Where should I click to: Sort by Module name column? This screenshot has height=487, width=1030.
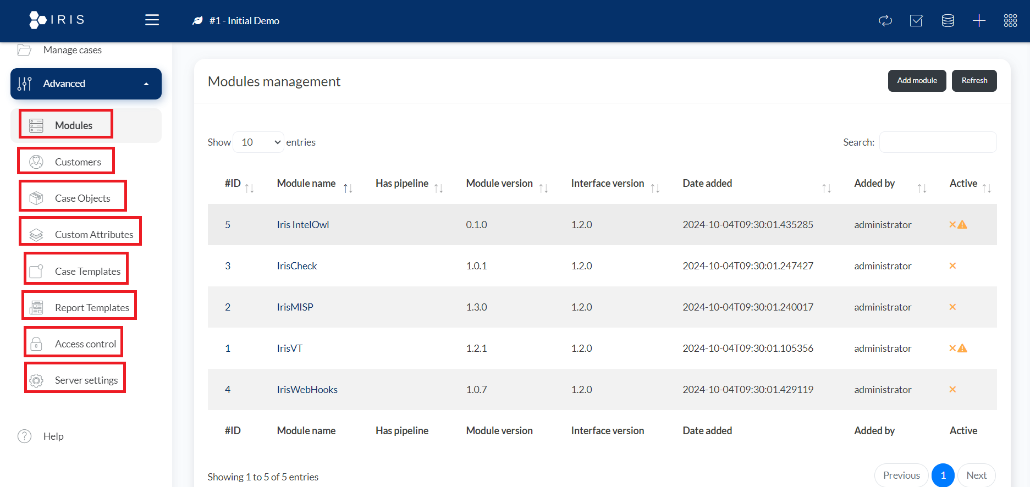[x=315, y=184]
